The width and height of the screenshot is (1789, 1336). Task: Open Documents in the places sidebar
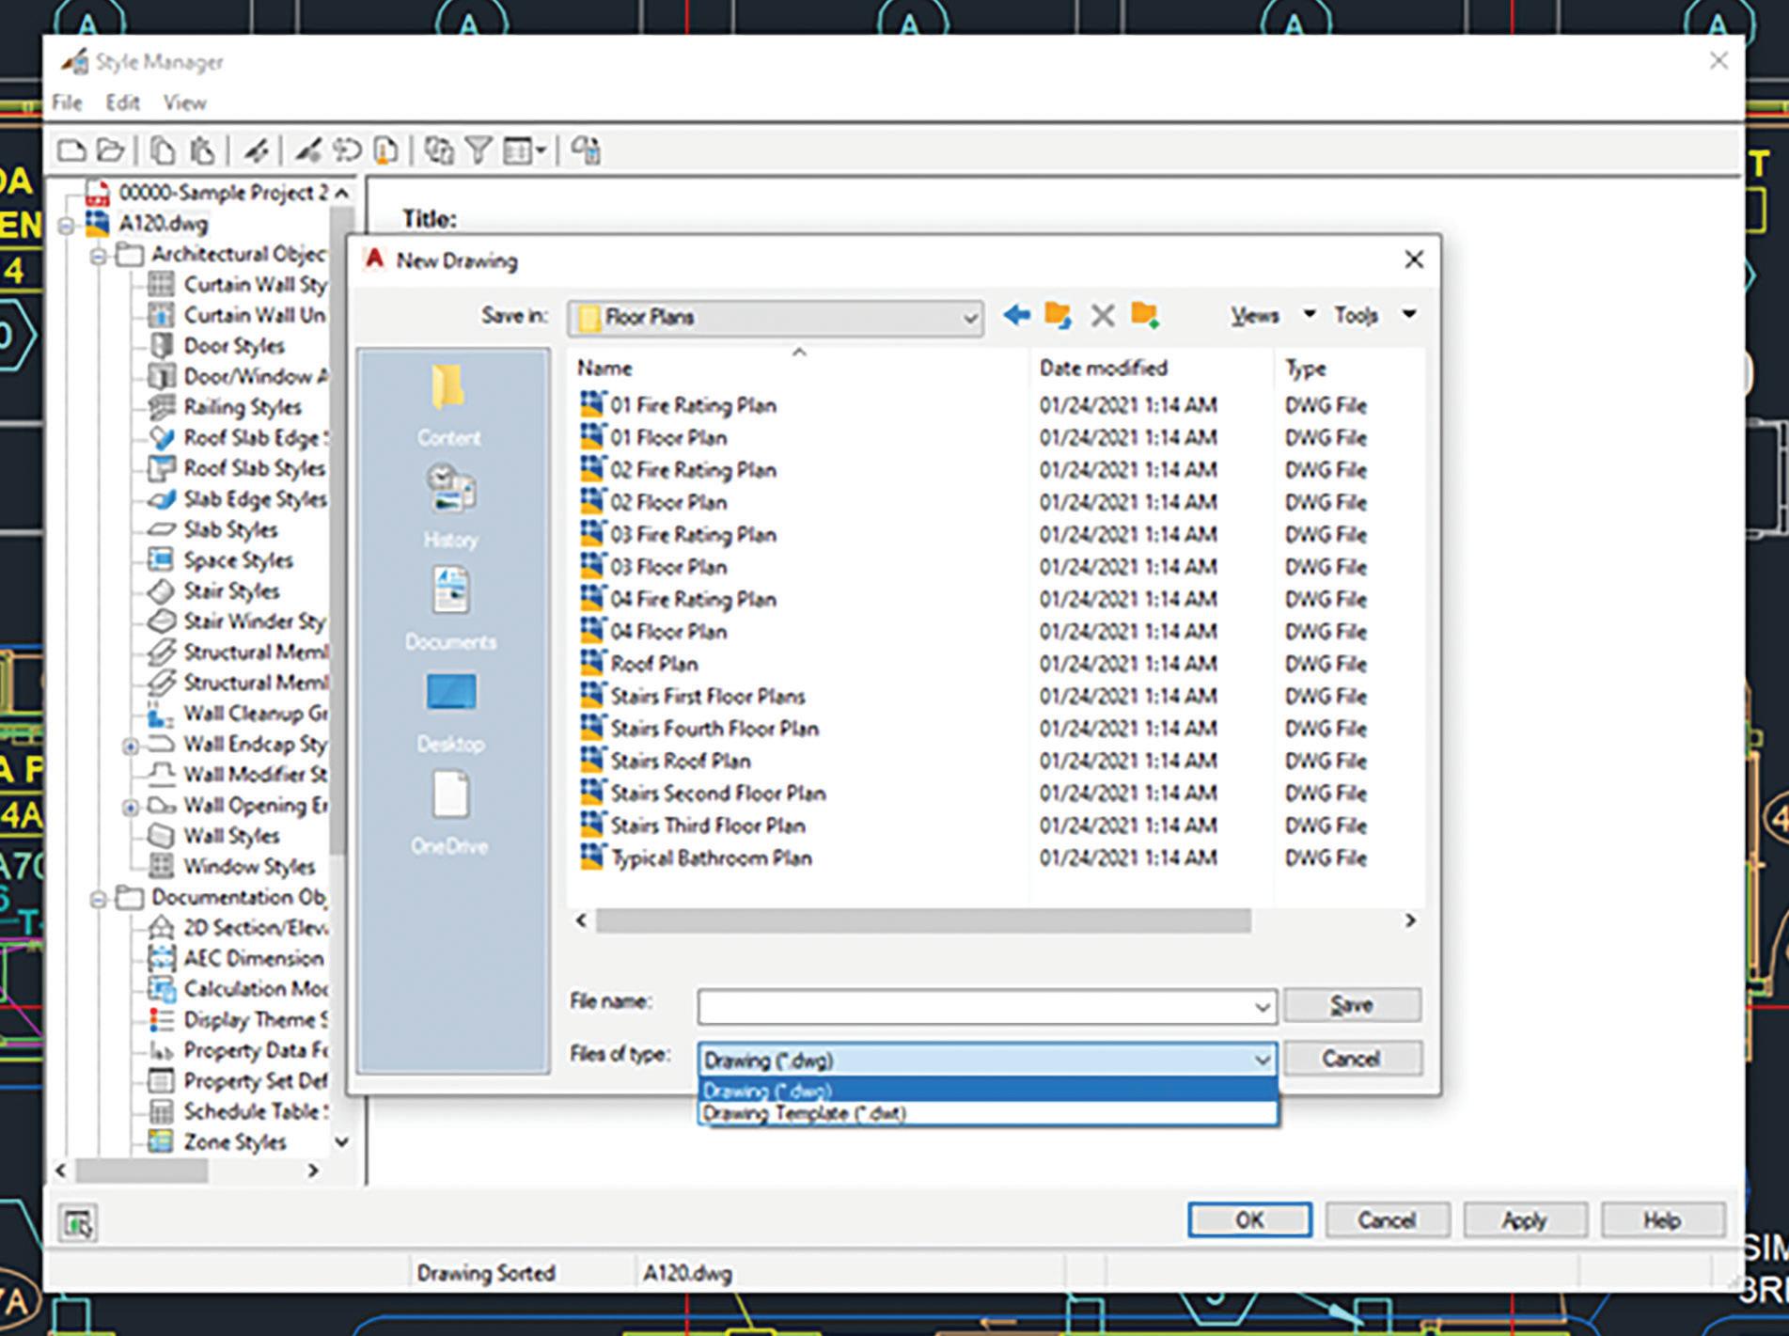click(x=450, y=608)
